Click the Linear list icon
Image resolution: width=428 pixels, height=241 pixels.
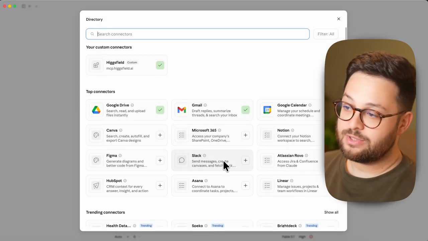(x=267, y=185)
